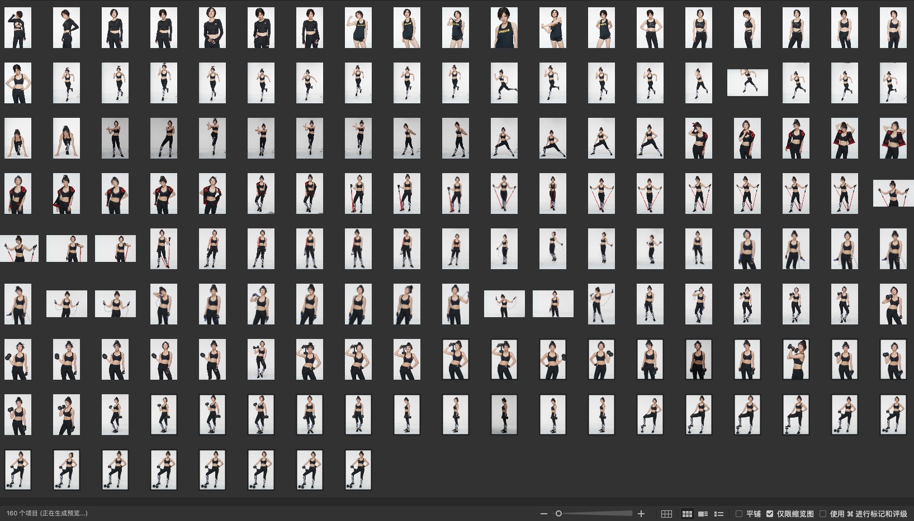The height and width of the screenshot is (521, 914).
Task: Select first thumbnail in the third row
Action: click(18, 138)
